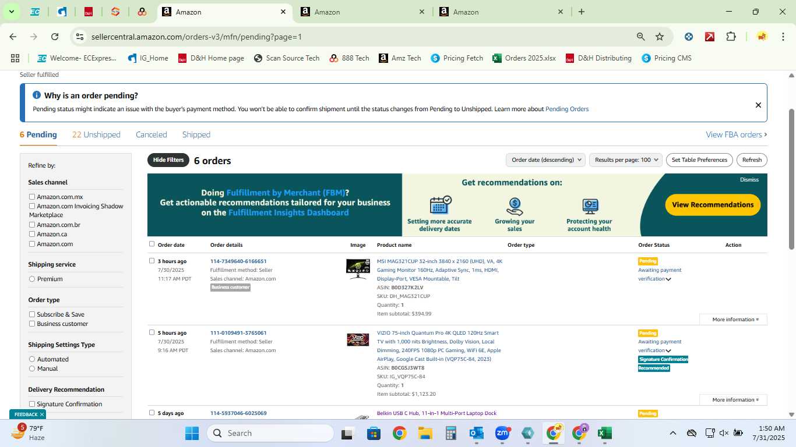Viewport: 796px width, 447px height.
Task: Select the Premium shipping service radio
Action: 32,279
